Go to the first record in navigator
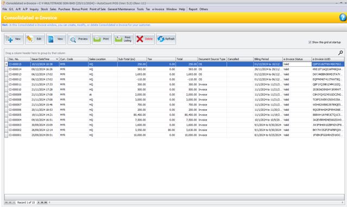 pyautogui.click(x=6, y=202)
